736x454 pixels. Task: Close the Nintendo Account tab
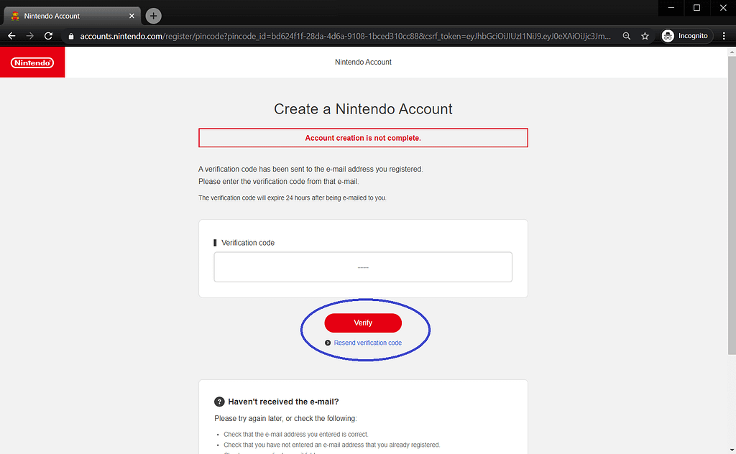132,16
